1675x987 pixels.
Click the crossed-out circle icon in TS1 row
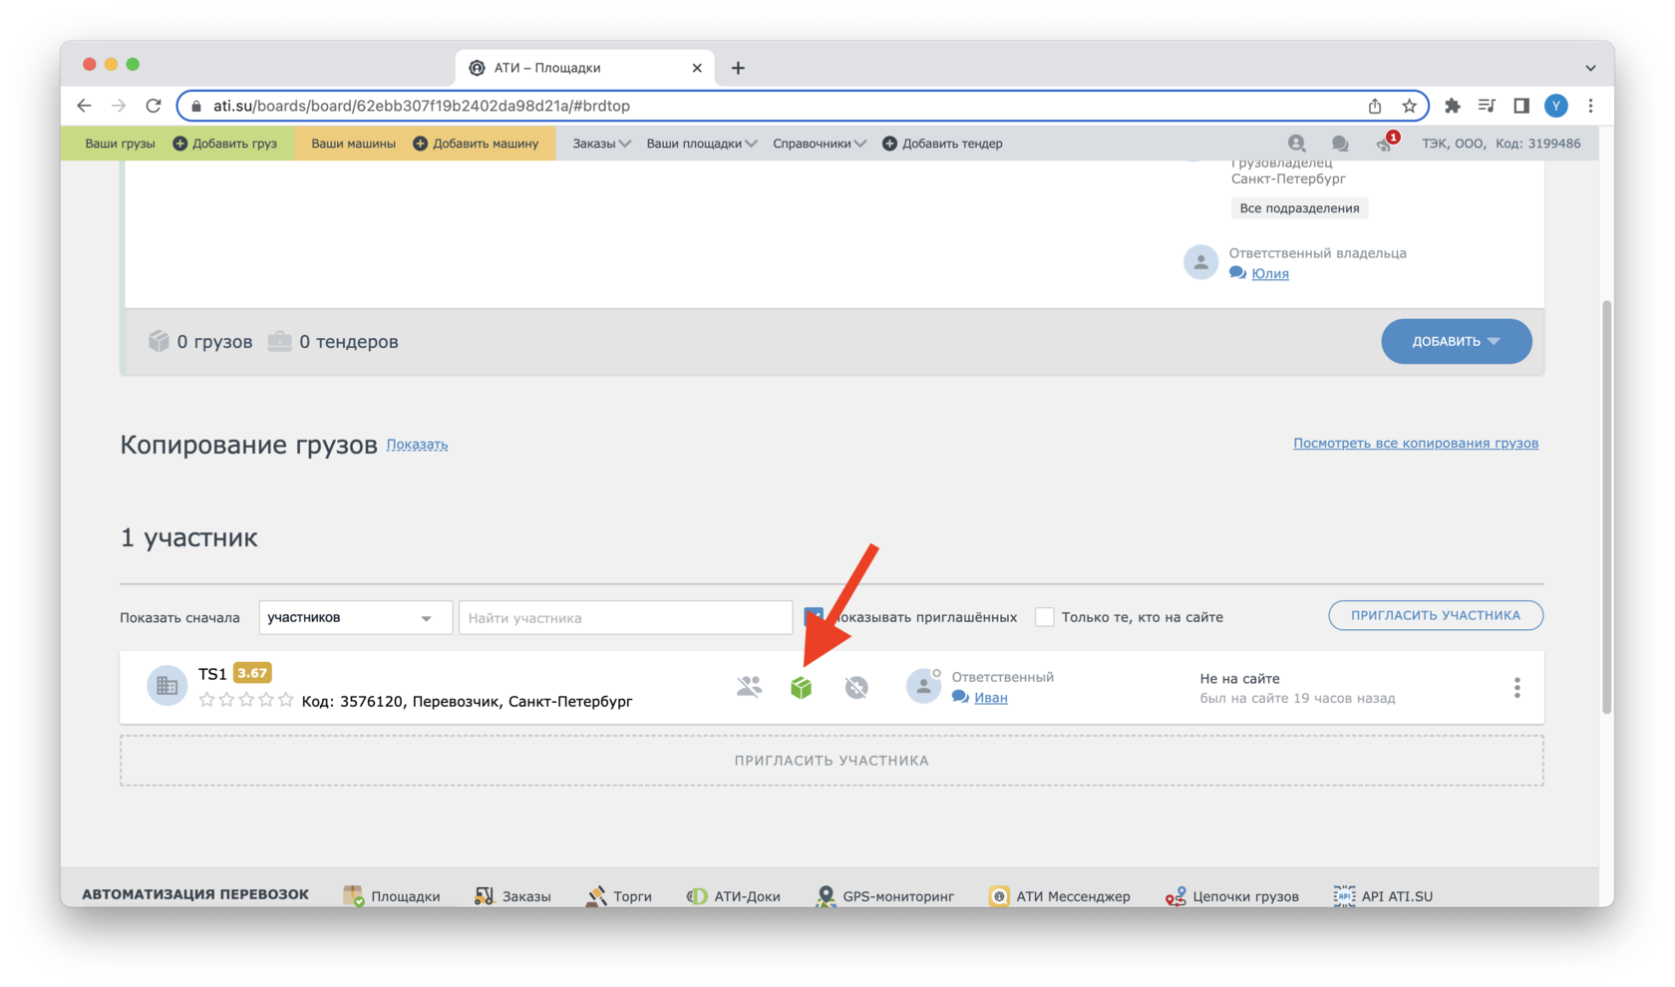[x=856, y=687]
